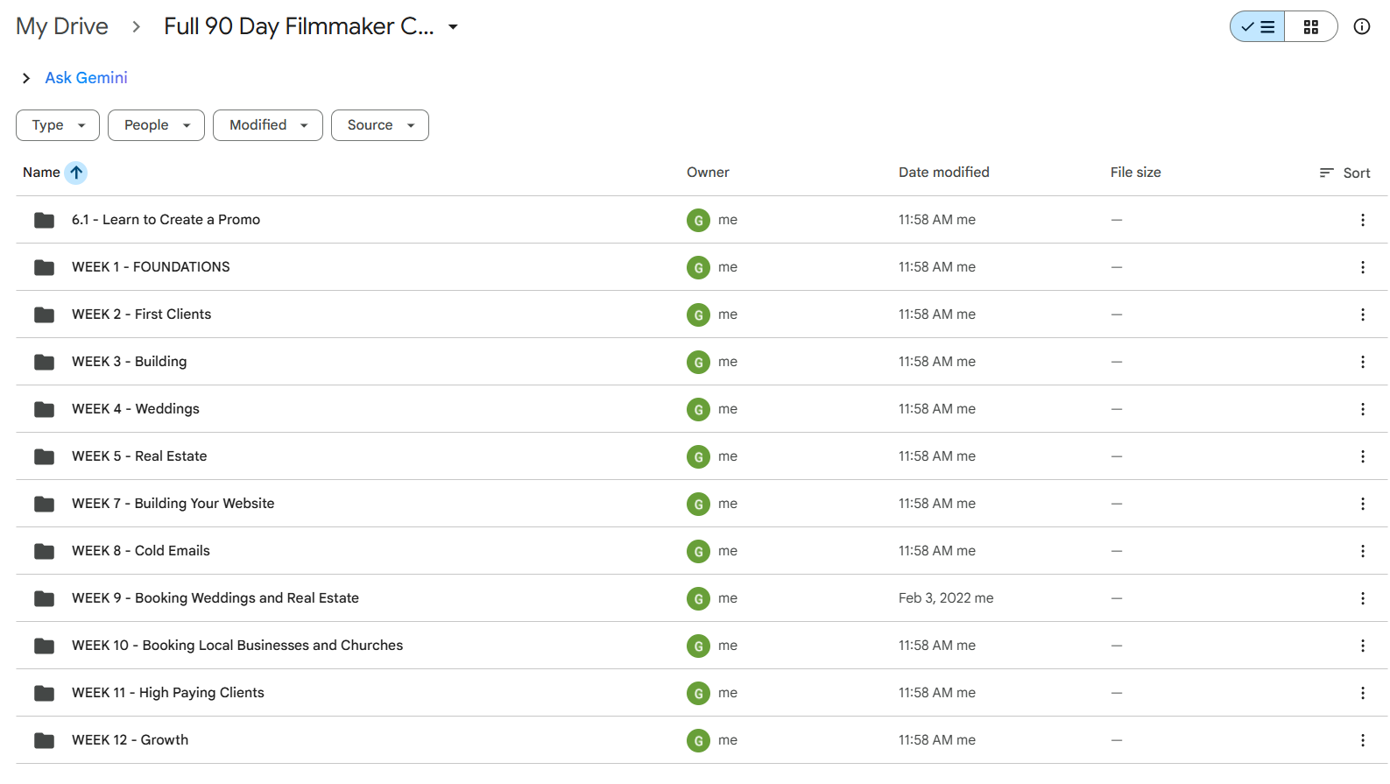Open folder name dropdown in breadcrumb
The image size is (1390, 784).
pos(453,27)
